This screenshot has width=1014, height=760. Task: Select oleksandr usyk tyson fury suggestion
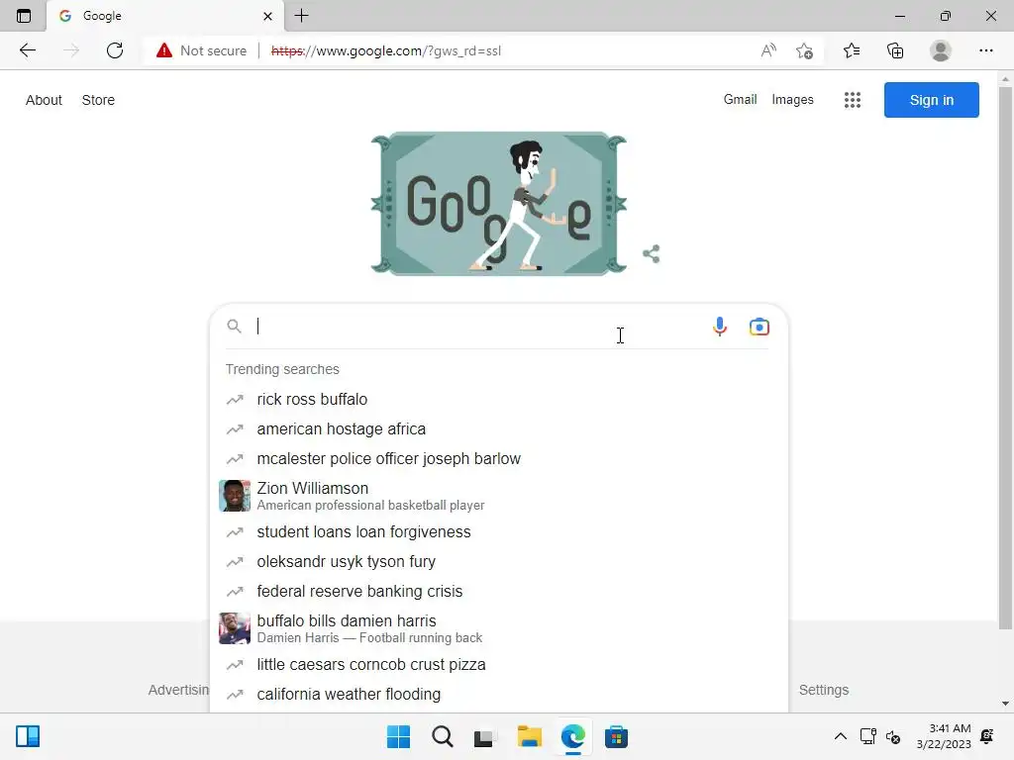pos(498,562)
